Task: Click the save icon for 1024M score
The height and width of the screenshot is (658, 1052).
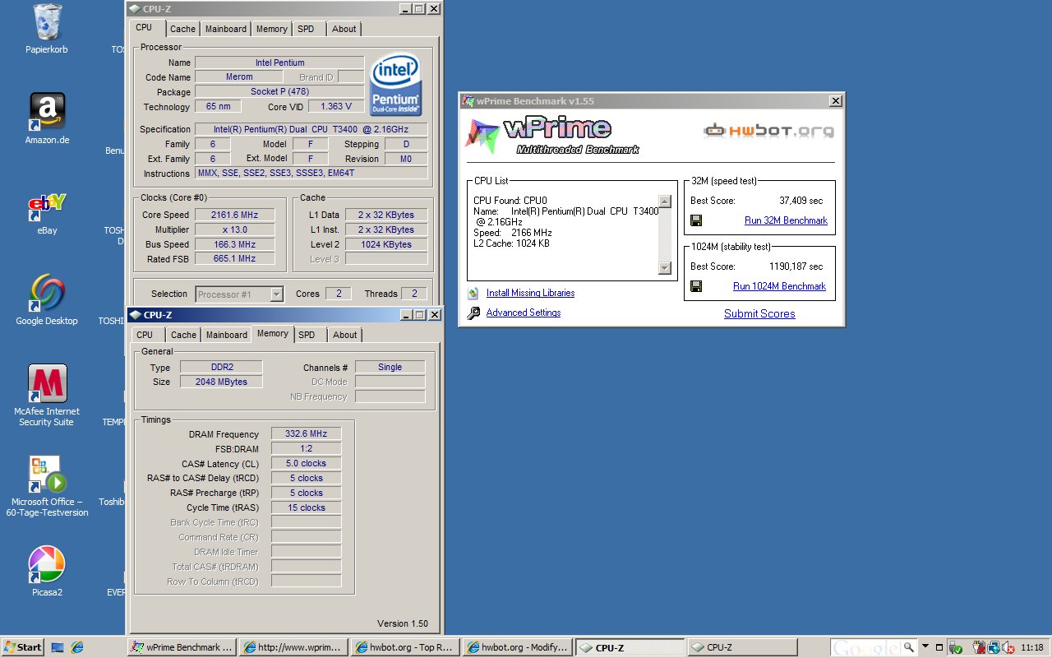Action: click(696, 286)
